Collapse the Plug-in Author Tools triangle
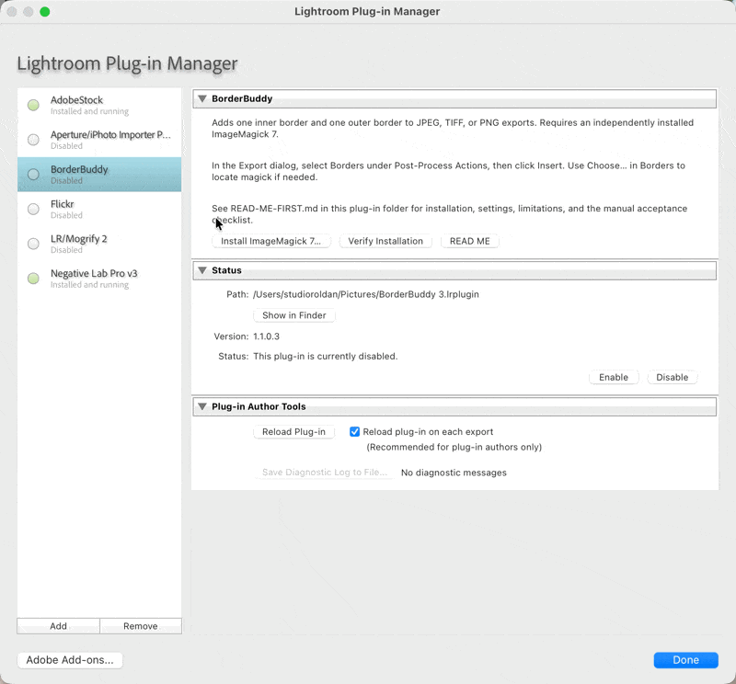 [x=202, y=406]
